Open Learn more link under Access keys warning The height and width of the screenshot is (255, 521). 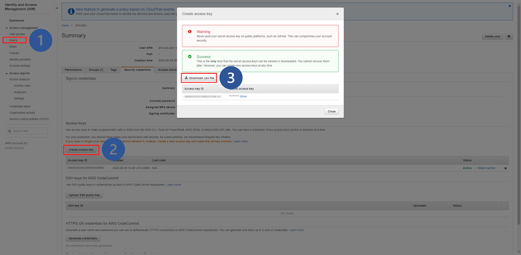240,142
